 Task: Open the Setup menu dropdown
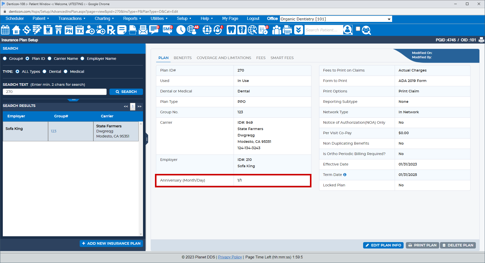184,19
